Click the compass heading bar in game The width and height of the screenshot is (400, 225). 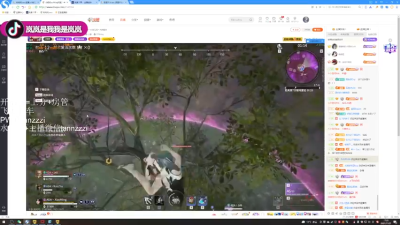coord(175,52)
